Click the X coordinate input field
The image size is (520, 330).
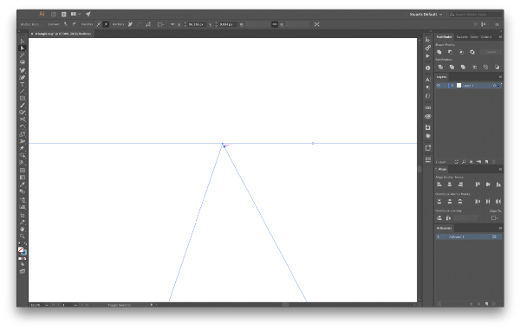tap(197, 24)
